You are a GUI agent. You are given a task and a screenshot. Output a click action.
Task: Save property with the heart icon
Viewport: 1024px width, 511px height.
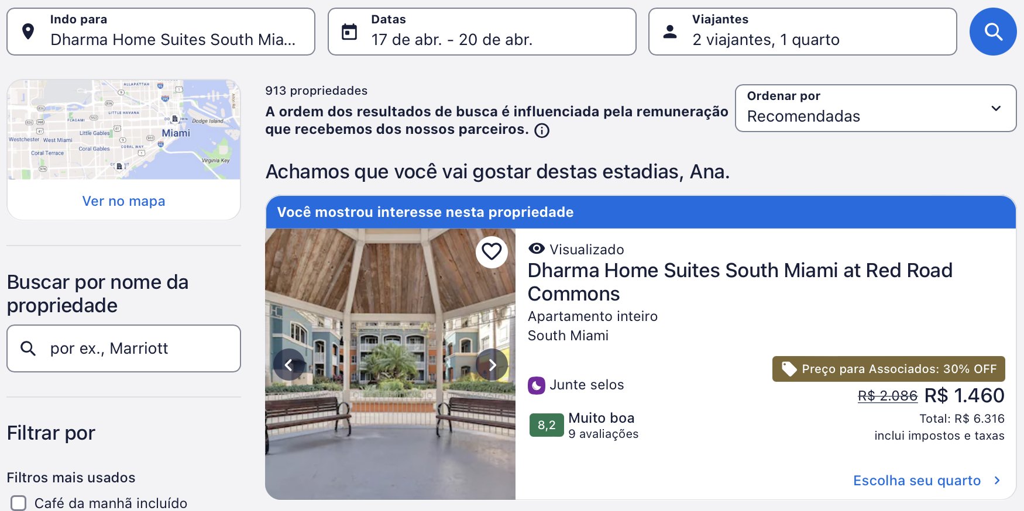pos(492,252)
